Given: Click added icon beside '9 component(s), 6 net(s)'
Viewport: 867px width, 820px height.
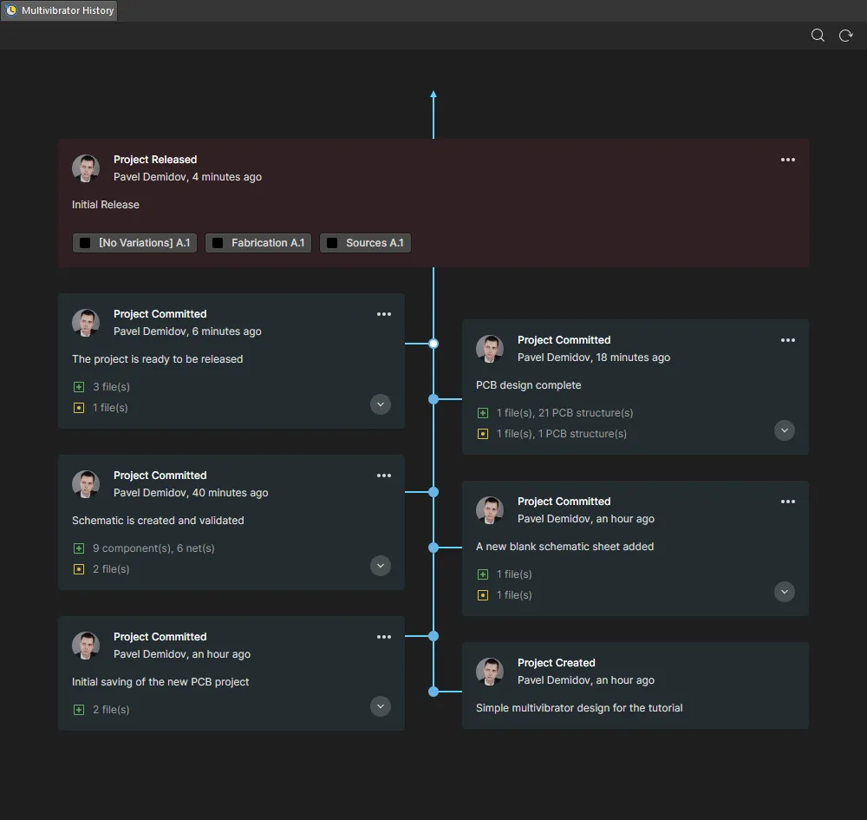Looking at the screenshot, I should 79,548.
